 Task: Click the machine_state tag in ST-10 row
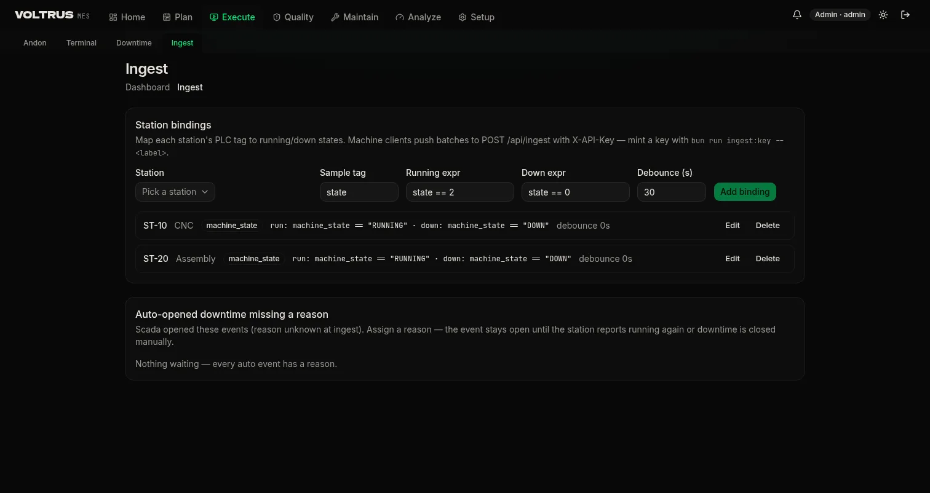click(232, 226)
